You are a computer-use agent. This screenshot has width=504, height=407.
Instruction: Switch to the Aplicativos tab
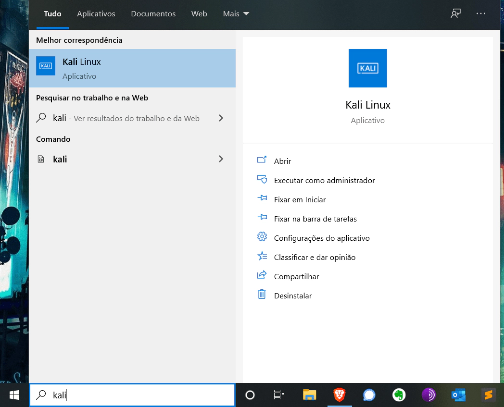click(x=96, y=14)
